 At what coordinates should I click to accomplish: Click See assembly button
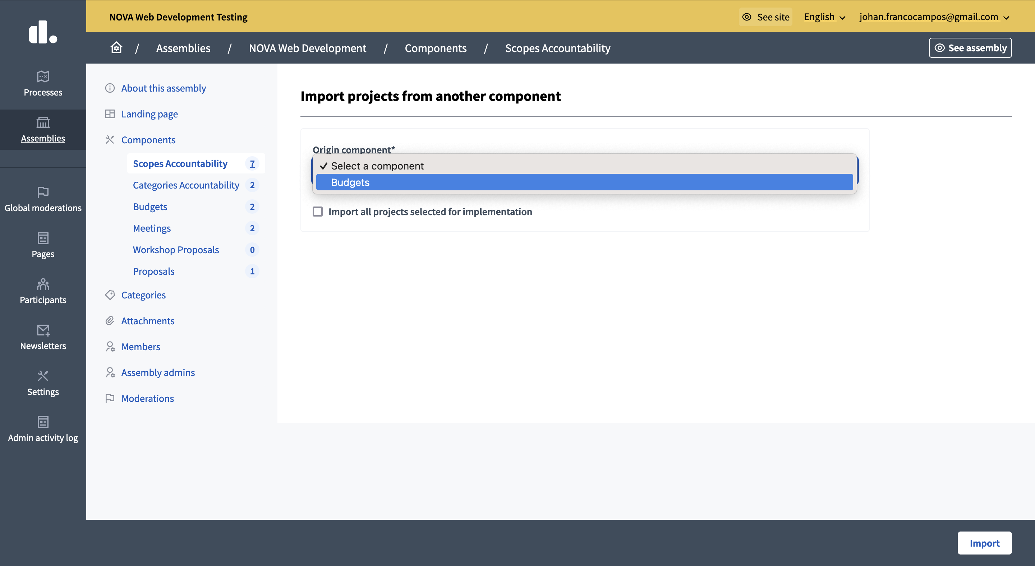(x=970, y=48)
